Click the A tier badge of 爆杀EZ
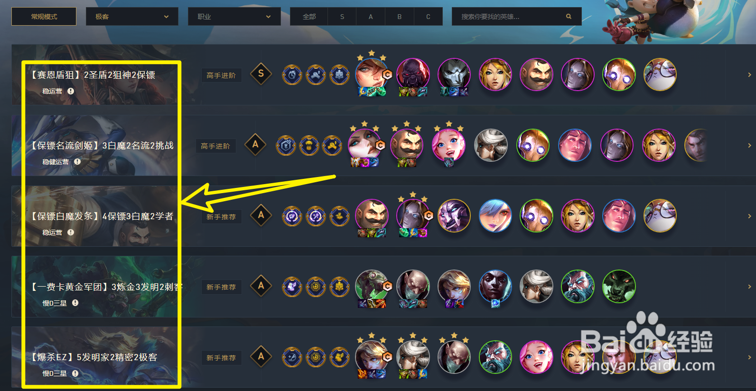Image resolution: width=756 pixels, height=391 pixels. [x=261, y=356]
